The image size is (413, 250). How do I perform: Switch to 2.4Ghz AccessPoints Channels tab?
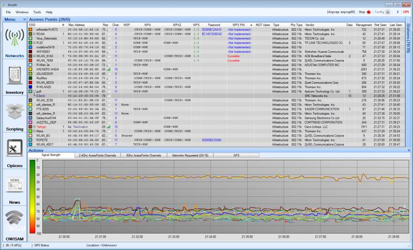[98, 155]
